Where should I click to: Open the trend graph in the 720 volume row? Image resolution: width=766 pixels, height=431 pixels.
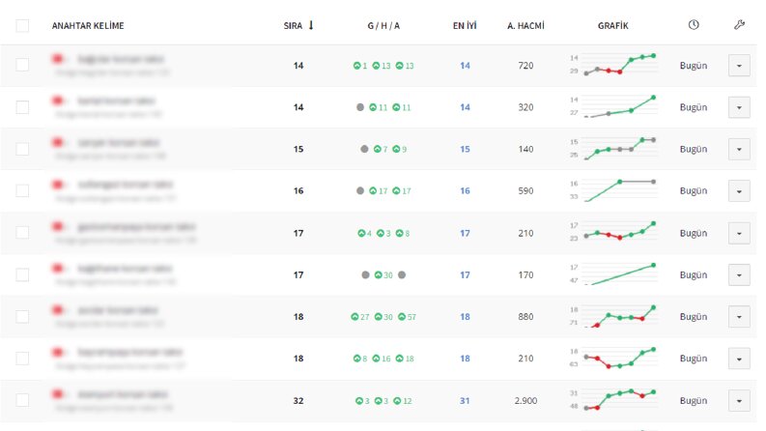coord(613,65)
